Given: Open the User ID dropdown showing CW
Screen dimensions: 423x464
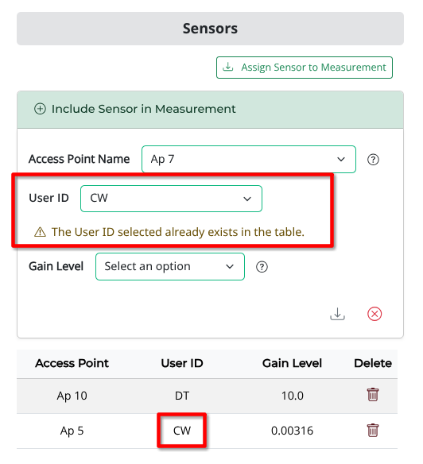Looking at the screenshot, I should click(171, 199).
